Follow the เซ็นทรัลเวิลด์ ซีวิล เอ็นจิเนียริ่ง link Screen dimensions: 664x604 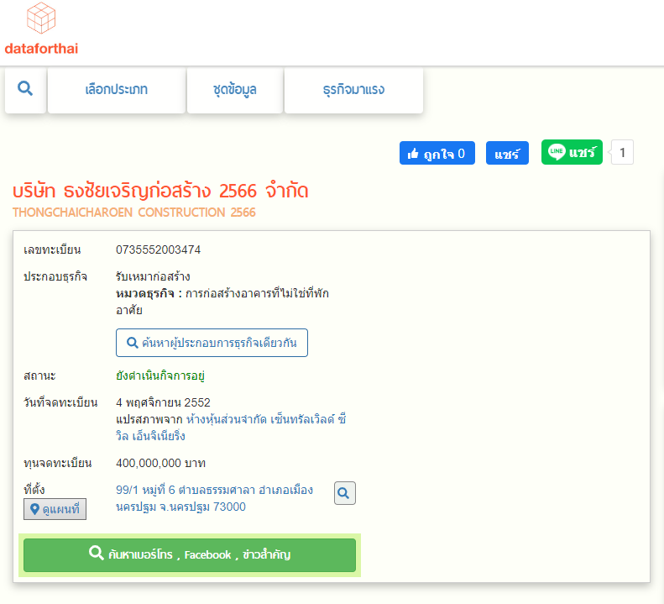(227, 428)
